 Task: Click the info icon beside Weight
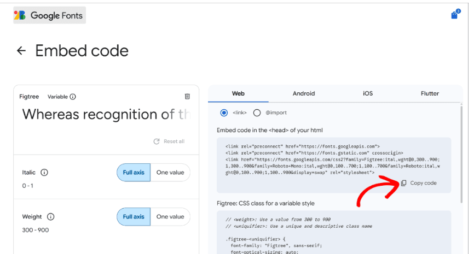[x=50, y=217]
